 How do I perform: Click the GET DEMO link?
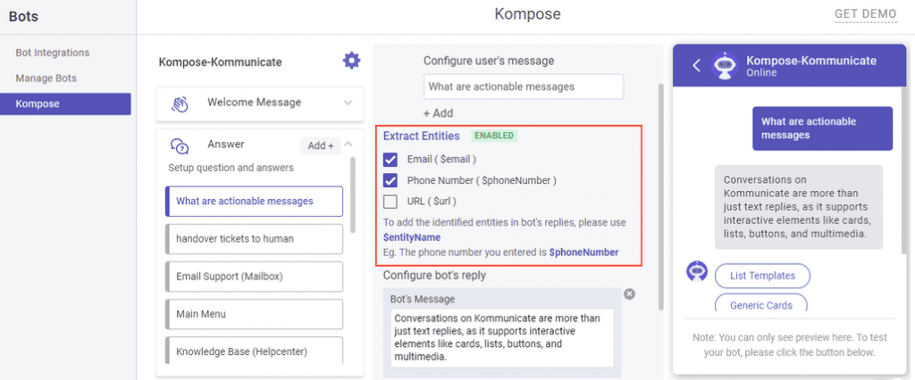tap(865, 14)
